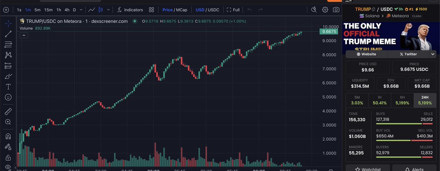Copy the TRUMP token address icon

pyautogui.click(x=374, y=9)
